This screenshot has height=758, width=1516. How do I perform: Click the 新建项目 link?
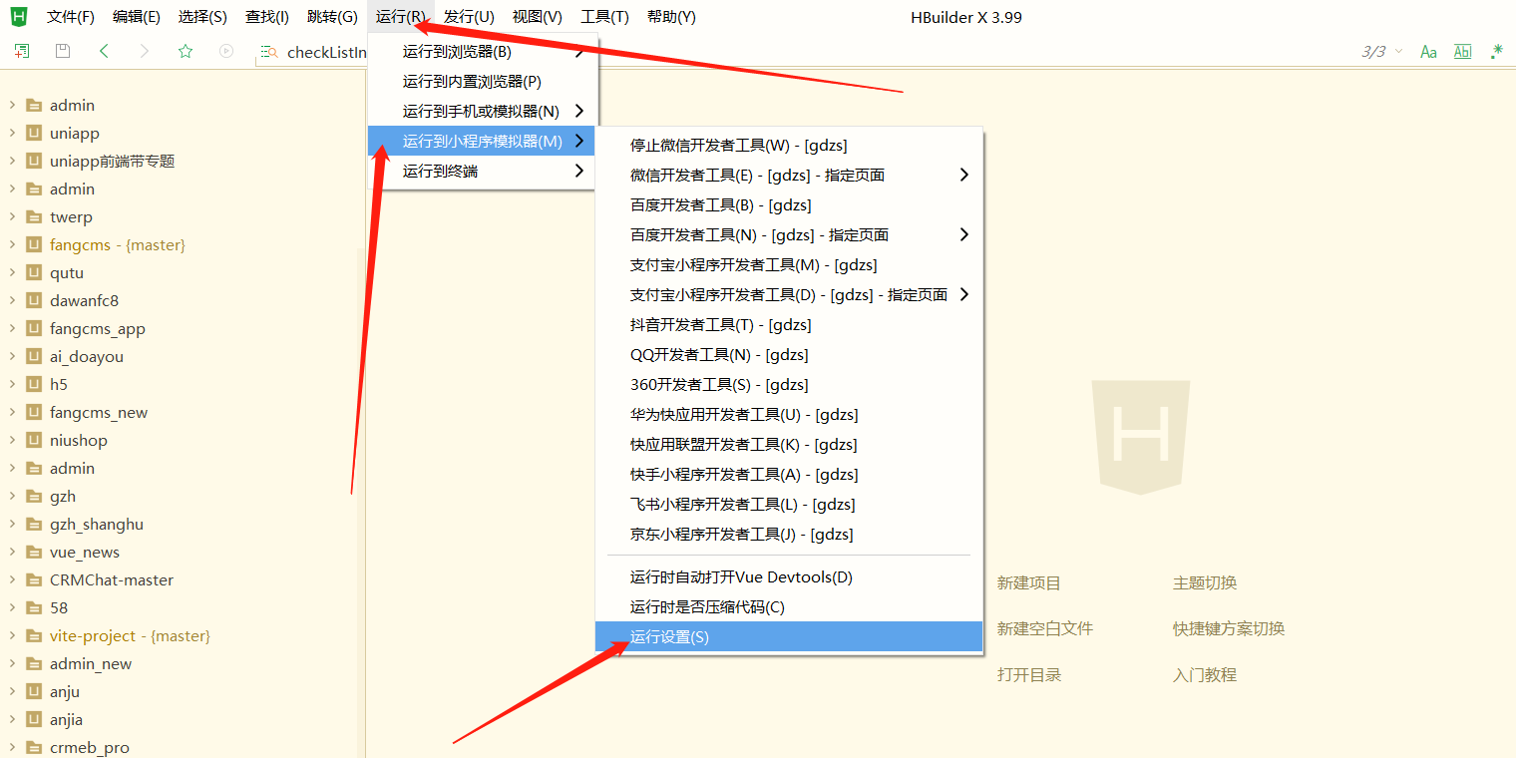tap(1029, 582)
